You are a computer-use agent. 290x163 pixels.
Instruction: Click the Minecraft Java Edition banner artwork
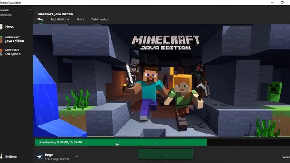tap(161, 80)
